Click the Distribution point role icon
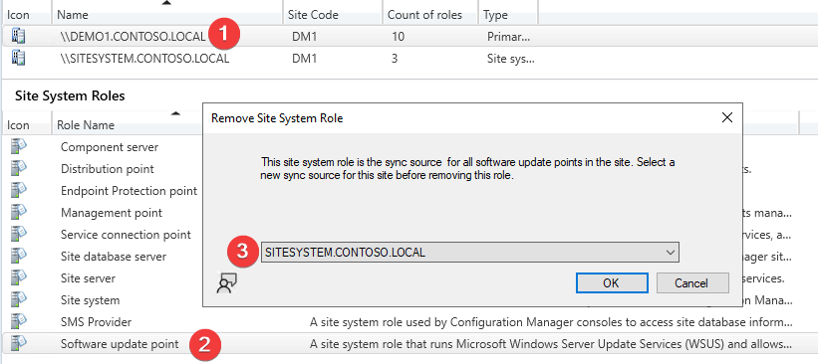818x364 pixels. coord(18,169)
